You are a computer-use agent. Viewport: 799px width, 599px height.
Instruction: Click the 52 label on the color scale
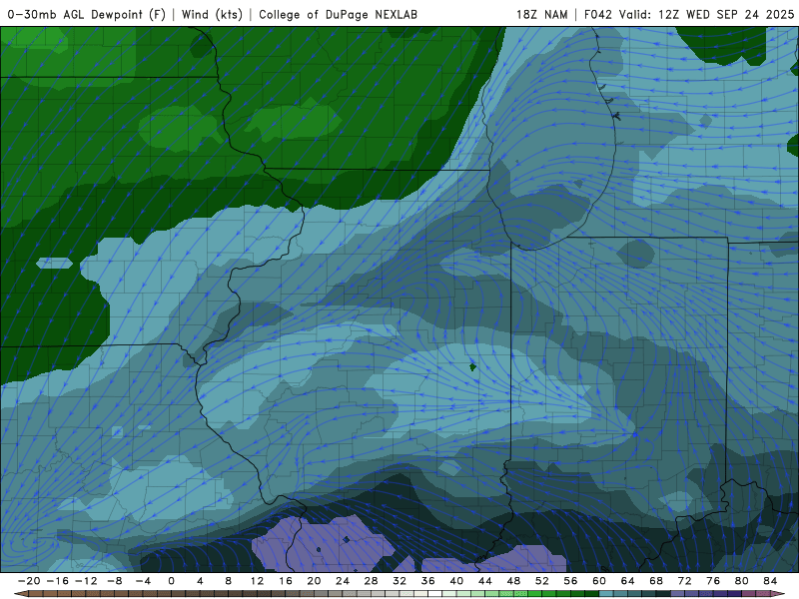point(542,581)
